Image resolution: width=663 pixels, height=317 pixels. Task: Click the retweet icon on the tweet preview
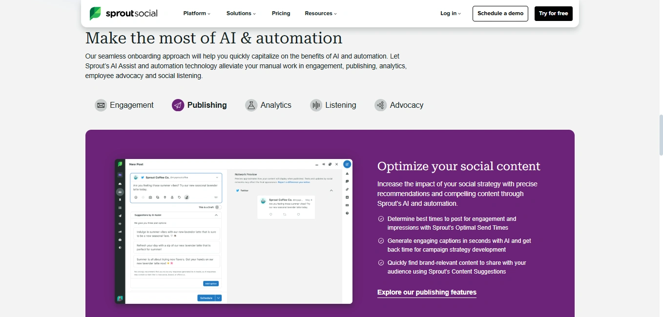tap(285, 214)
